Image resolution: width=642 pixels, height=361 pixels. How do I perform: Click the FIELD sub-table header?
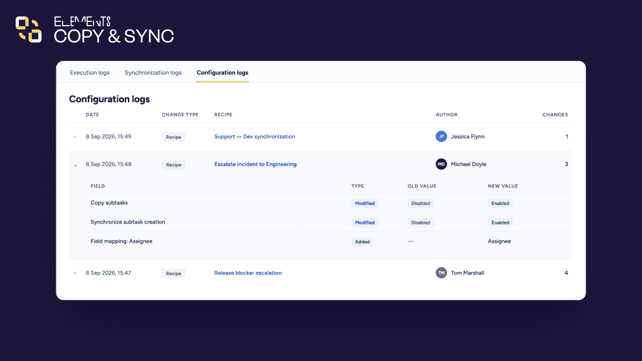97,186
